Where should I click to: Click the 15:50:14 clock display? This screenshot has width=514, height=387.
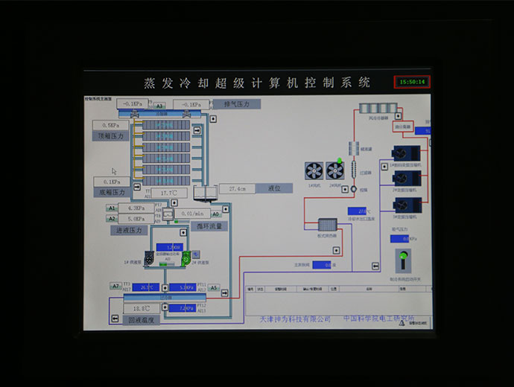pyautogui.click(x=412, y=82)
